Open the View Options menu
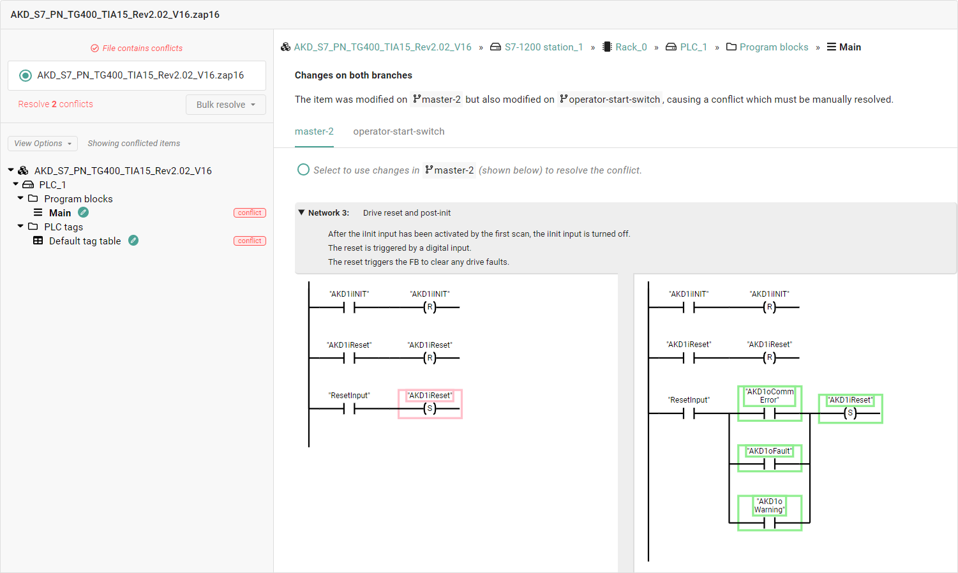This screenshot has height=573, width=958. point(42,143)
